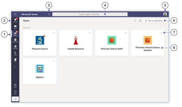This screenshot has width=182, height=107.
Task: Click the Pineview School Staff name
Action: click(112, 49)
